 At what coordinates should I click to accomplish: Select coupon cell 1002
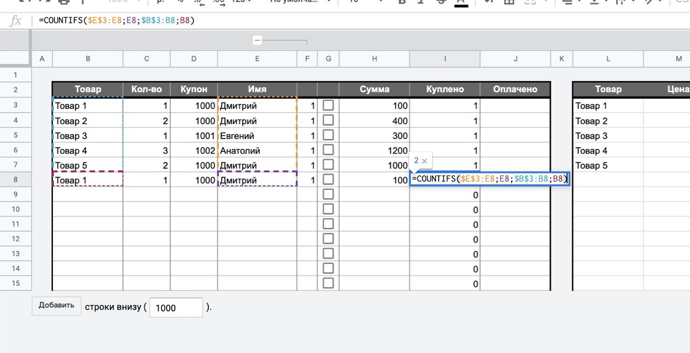coord(194,150)
